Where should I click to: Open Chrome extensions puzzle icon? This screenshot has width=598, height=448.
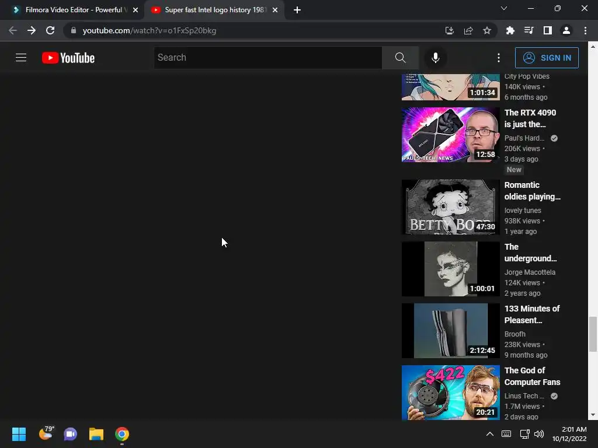click(x=510, y=30)
